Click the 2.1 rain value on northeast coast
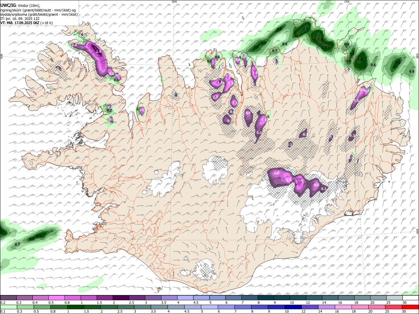Image resolution: width=419 pixels, height=314 pixels. 306,29
